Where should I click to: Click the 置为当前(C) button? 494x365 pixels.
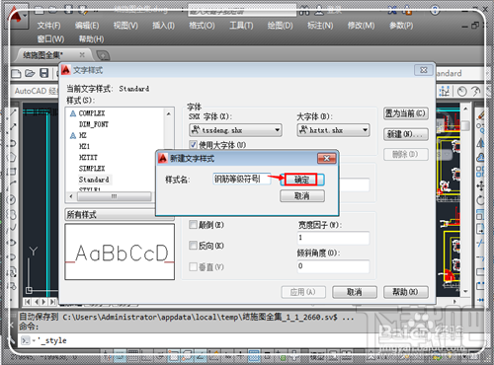(406, 113)
